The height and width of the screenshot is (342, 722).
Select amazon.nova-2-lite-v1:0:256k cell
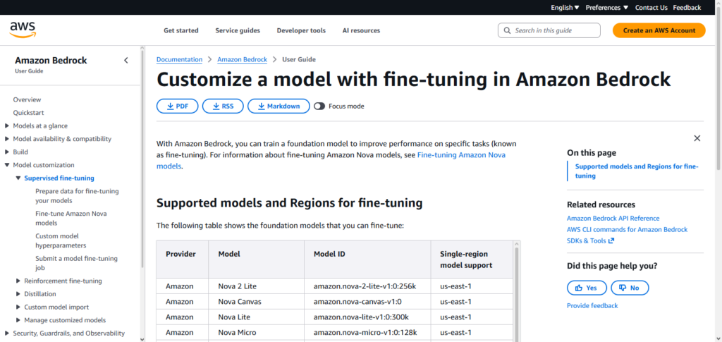click(367, 286)
